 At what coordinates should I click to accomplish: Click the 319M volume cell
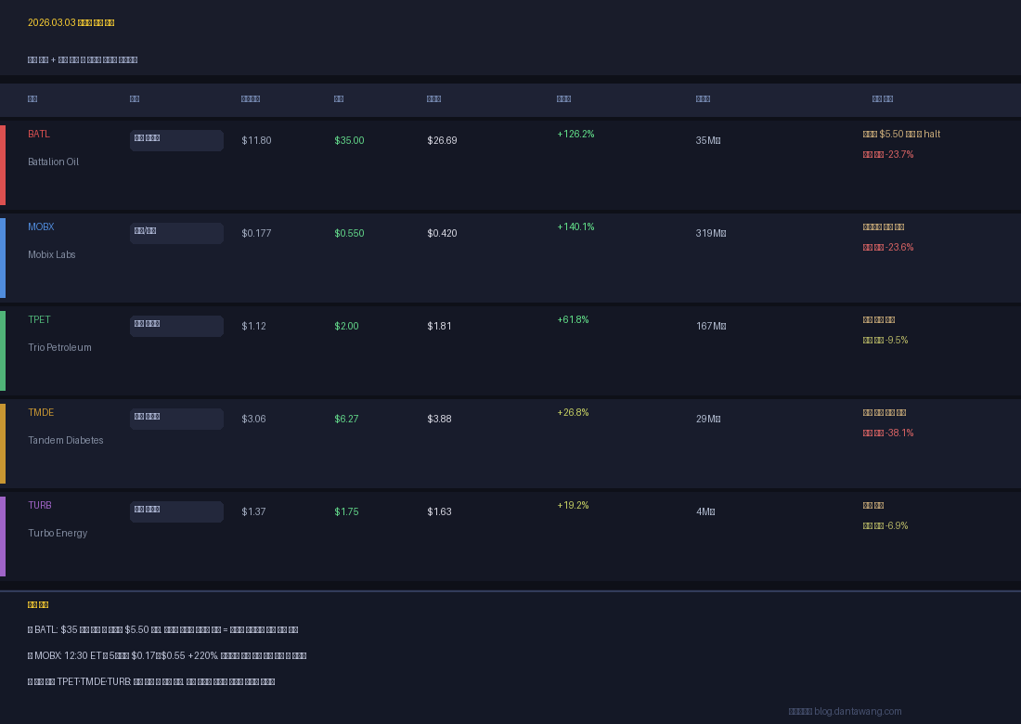711,234
